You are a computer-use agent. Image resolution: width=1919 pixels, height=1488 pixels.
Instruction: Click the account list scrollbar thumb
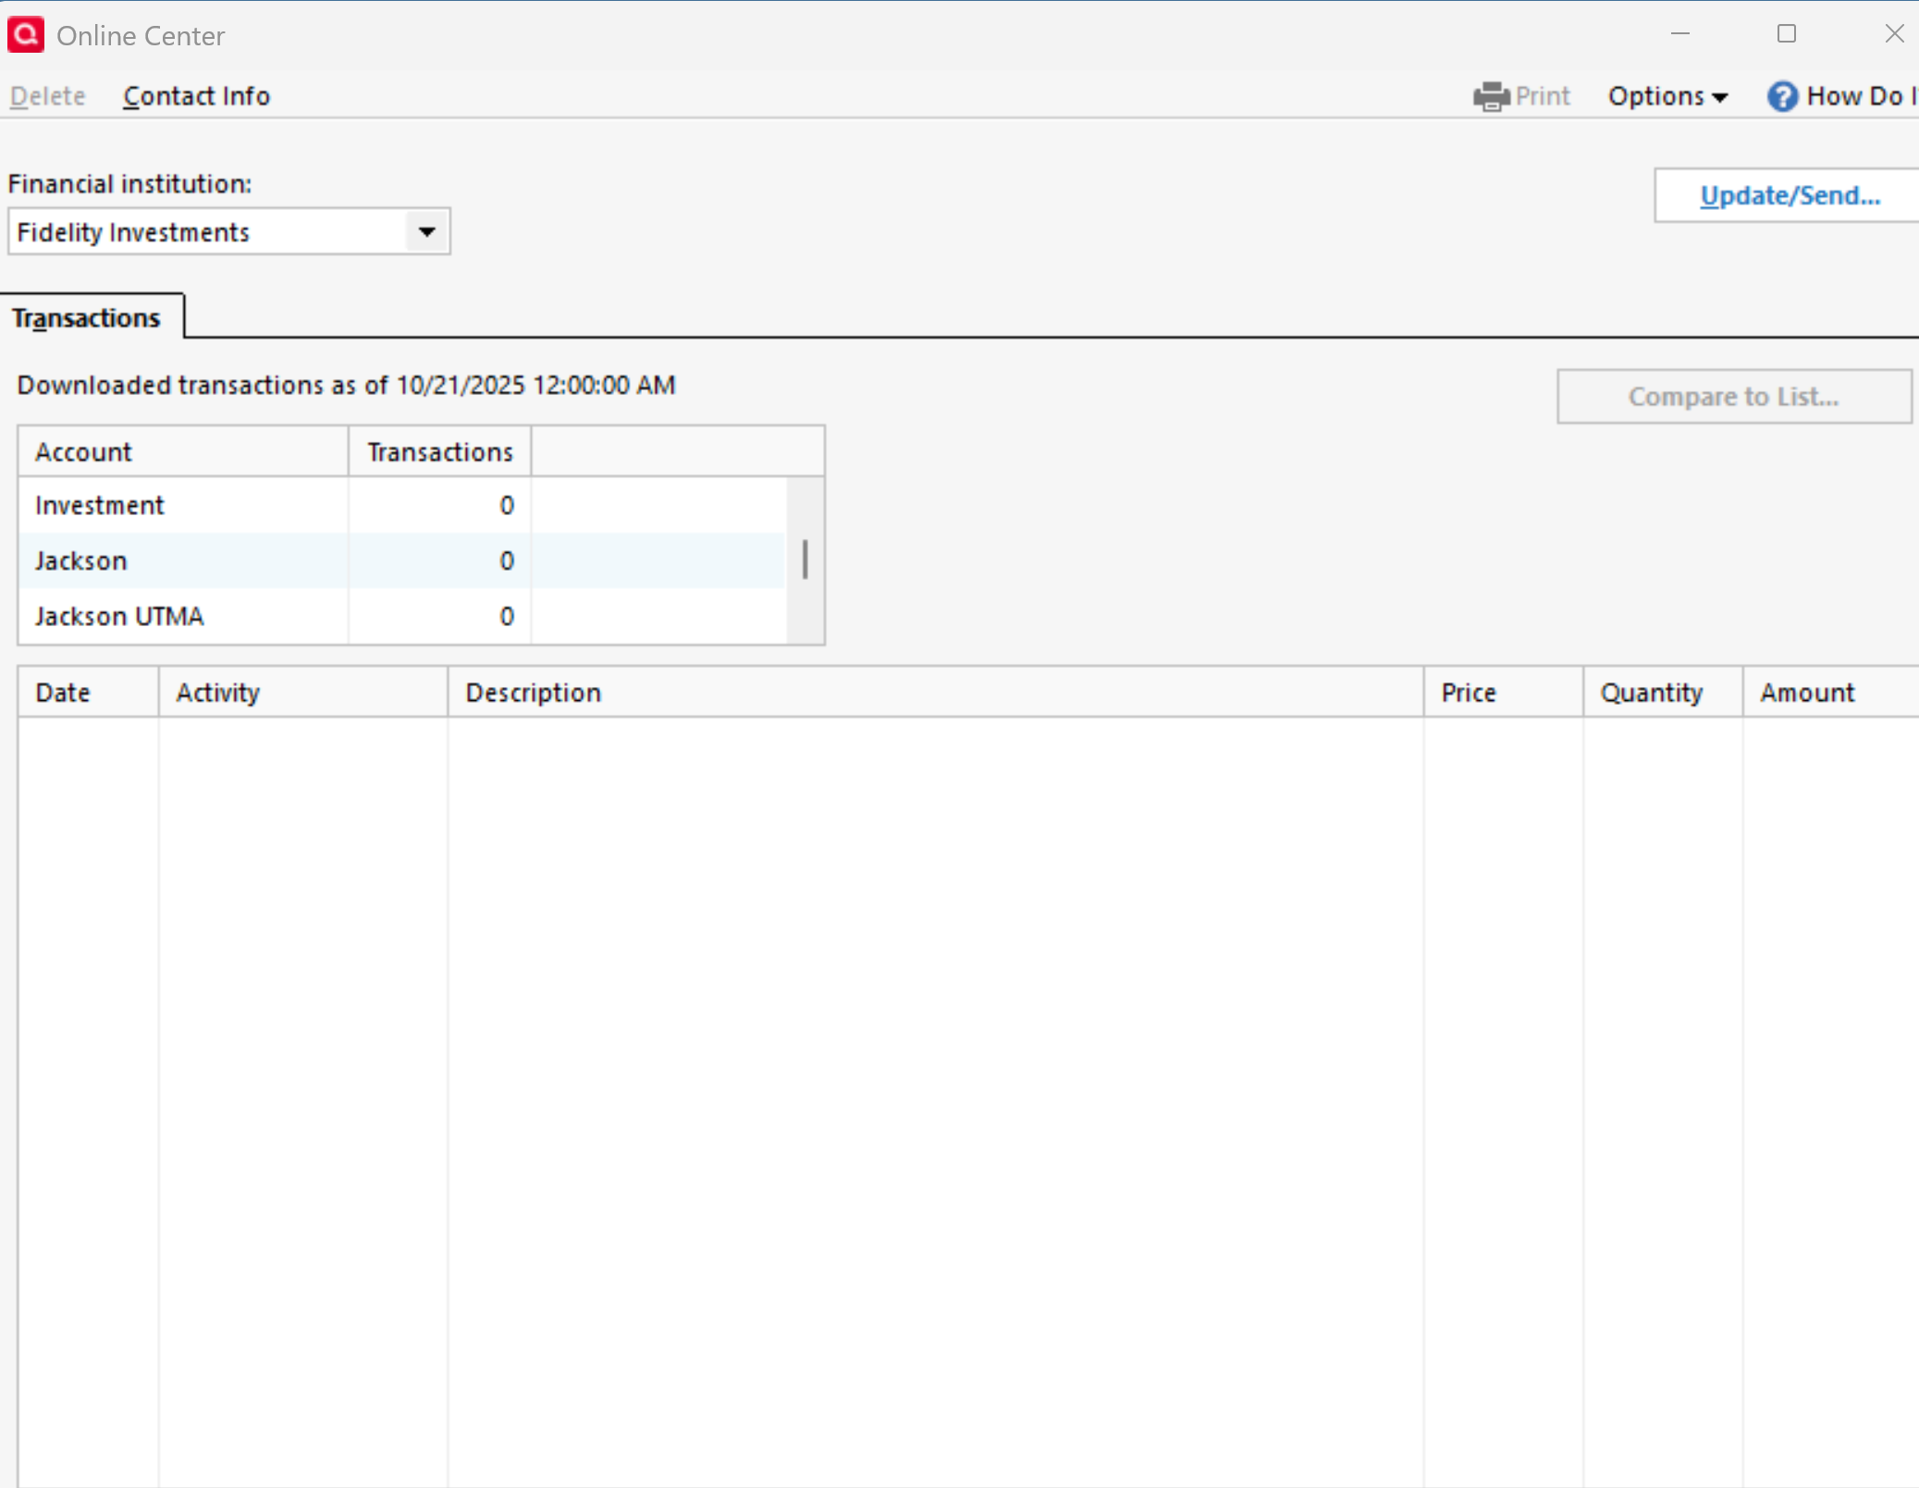[x=805, y=560]
